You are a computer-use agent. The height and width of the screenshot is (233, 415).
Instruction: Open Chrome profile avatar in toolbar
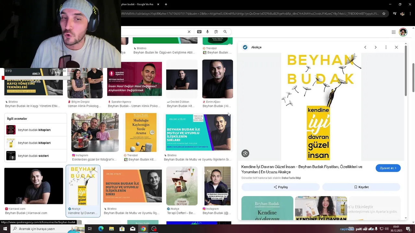[402, 14]
